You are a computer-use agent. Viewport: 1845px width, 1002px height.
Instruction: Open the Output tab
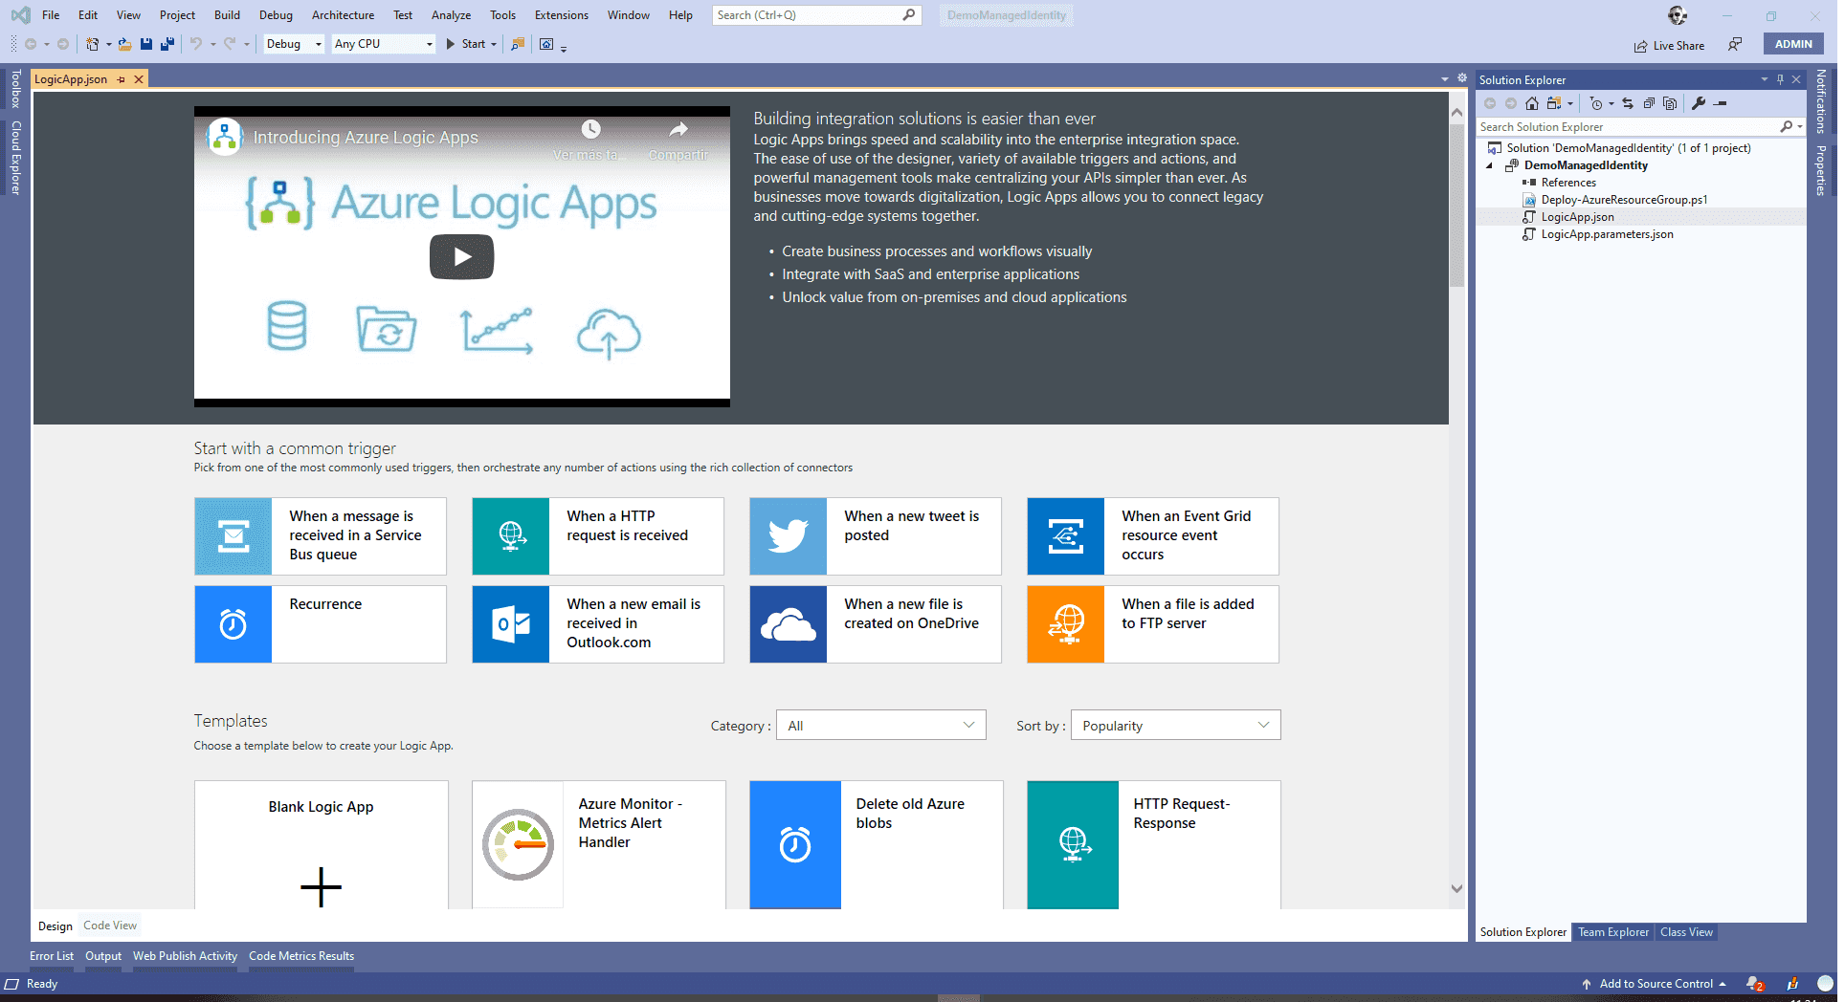[x=103, y=956]
